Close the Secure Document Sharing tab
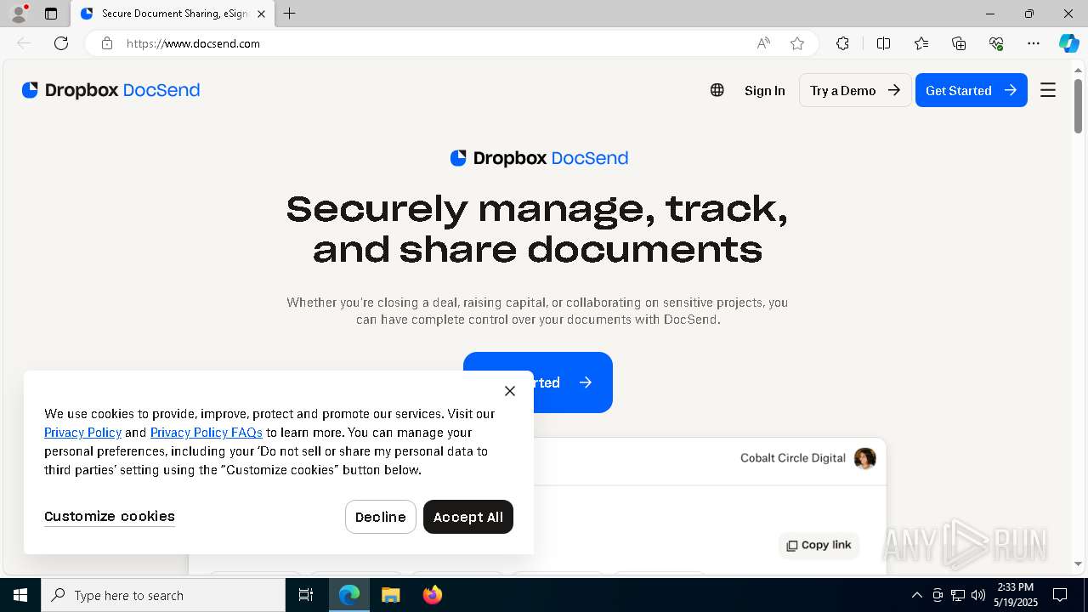This screenshot has width=1088, height=612. click(261, 14)
